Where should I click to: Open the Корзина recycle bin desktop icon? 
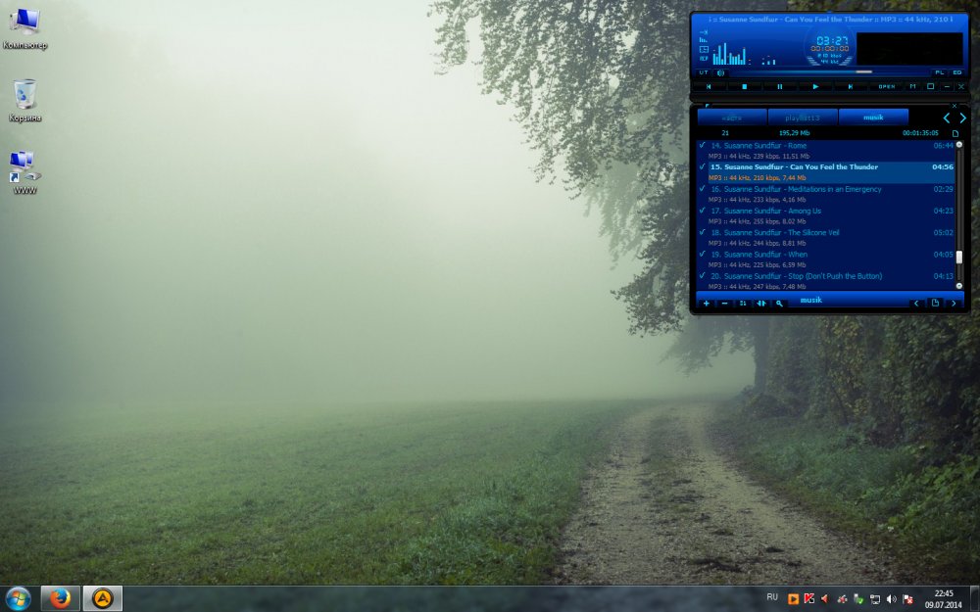tap(25, 101)
